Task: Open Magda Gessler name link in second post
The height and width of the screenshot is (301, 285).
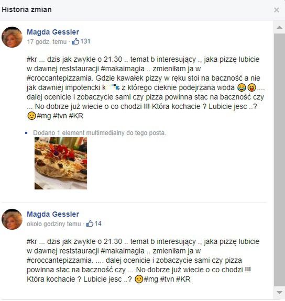Action: (x=53, y=214)
